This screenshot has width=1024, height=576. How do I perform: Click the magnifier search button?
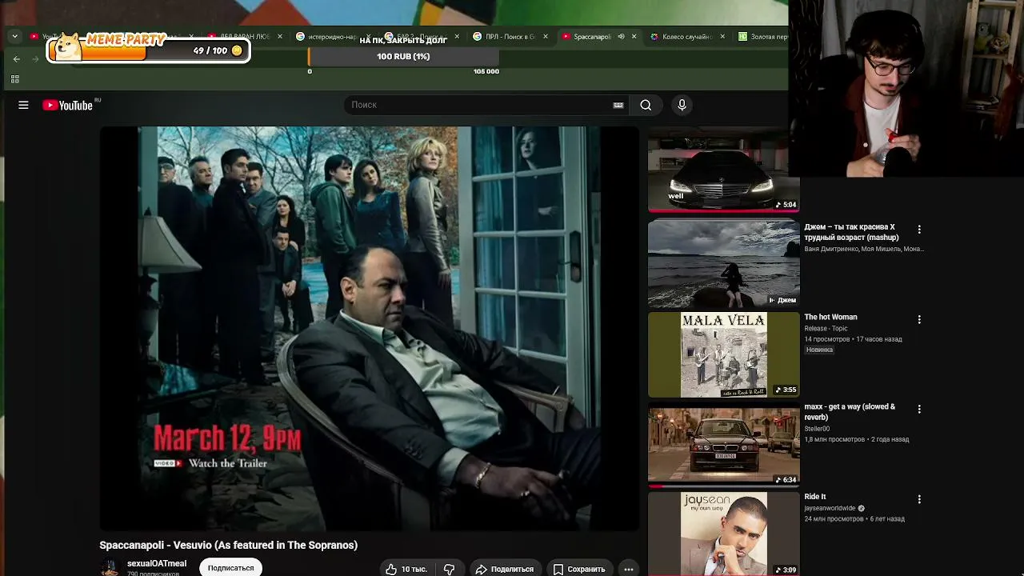pos(646,105)
